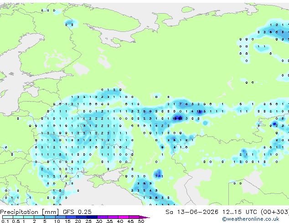Click the 0.5–1 mm legend color box
The image size is (289, 223).
coord(18,217)
